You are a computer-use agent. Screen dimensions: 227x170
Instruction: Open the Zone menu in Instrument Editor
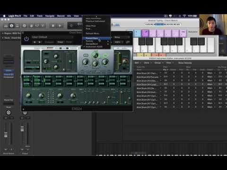pos(148,63)
